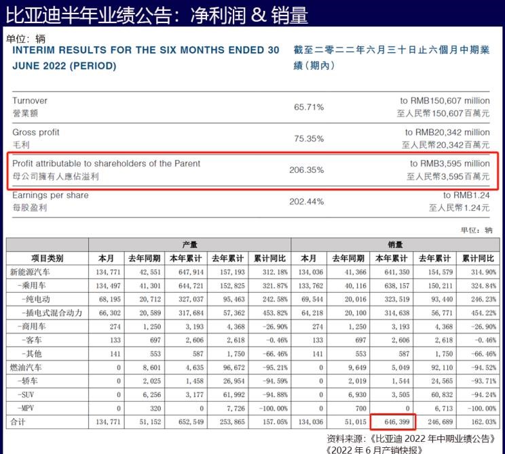Click the 314.90% cell in 新能源汽车 row
The image size is (505, 454).
pos(483,272)
